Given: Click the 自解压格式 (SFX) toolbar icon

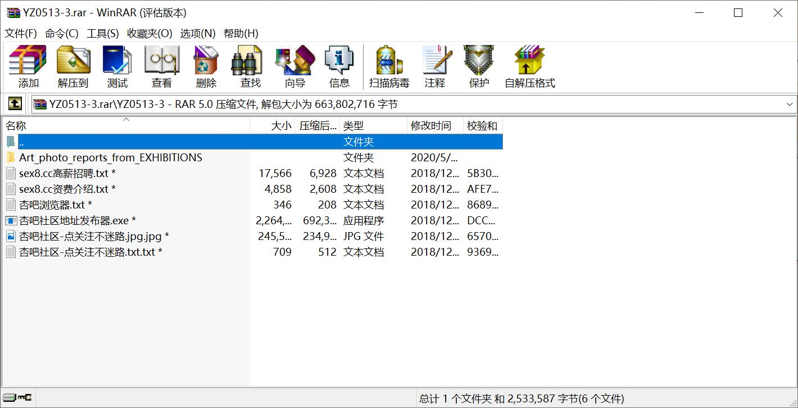Looking at the screenshot, I should point(529,60).
